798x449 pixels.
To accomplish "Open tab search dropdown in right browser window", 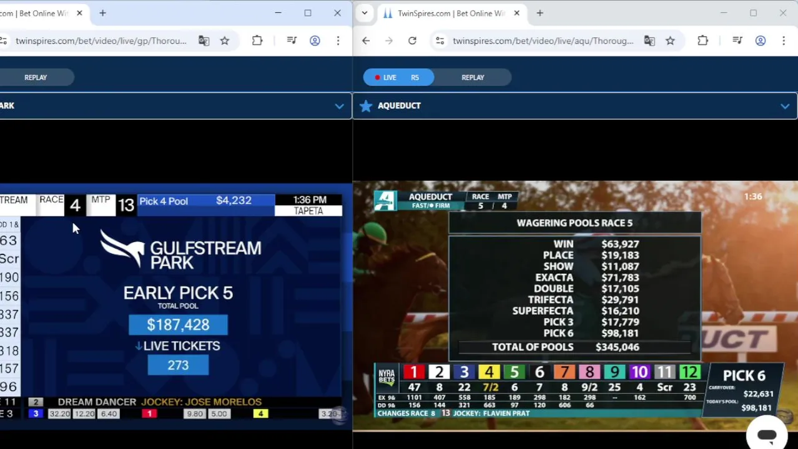I will [365, 13].
